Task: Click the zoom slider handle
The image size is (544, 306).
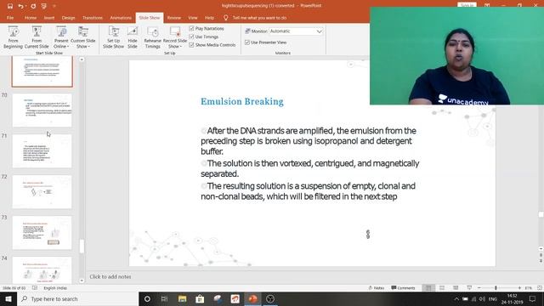Action: 496,288
